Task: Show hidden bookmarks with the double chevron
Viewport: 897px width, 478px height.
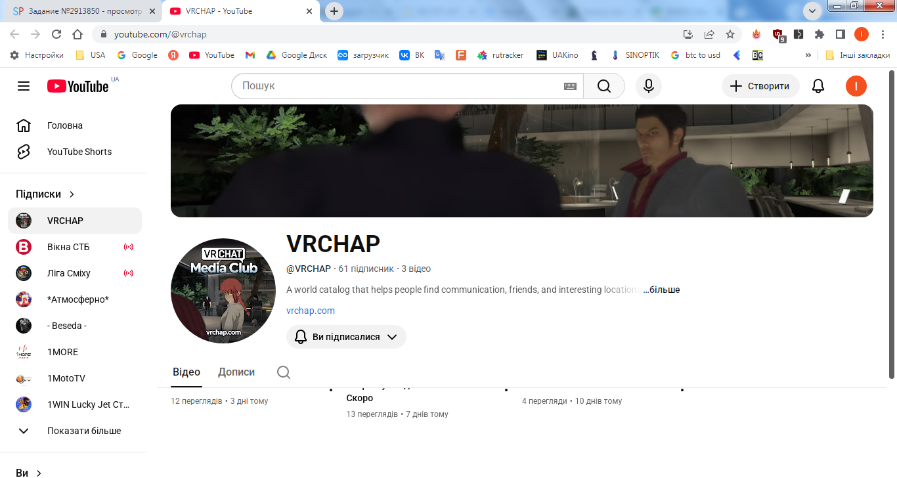Action: click(x=808, y=55)
